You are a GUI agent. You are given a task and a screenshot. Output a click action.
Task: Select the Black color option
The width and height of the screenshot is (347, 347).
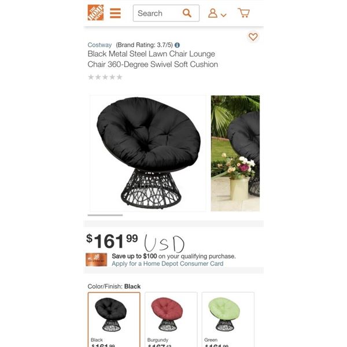pyautogui.click(x=114, y=320)
